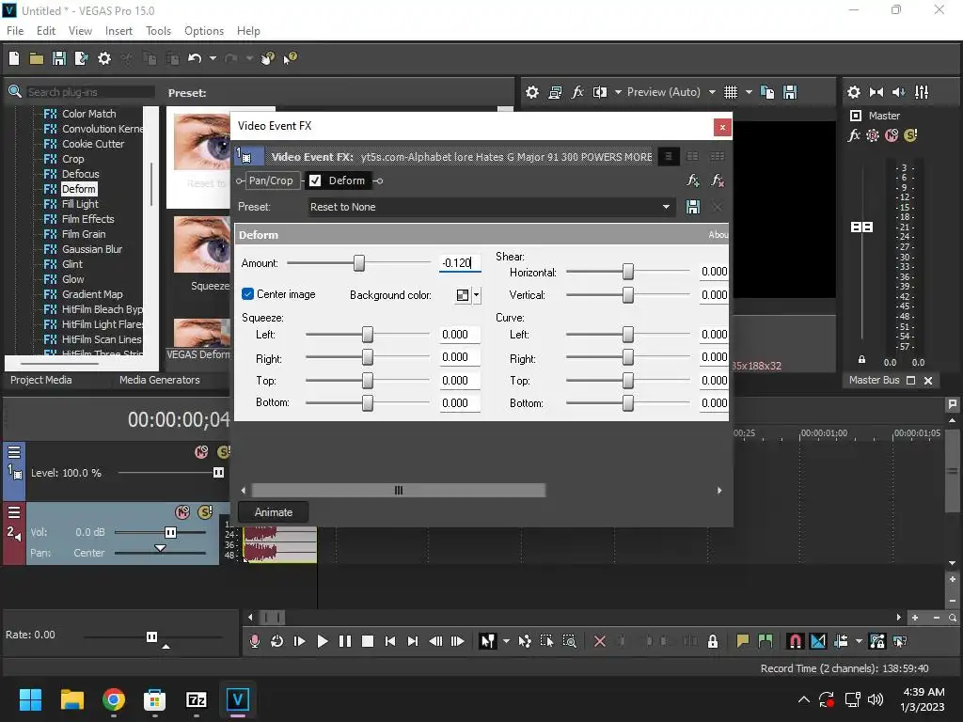Toggle Solo on audio track 2
This screenshot has height=722, width=963.
click(x=205, y=512)
